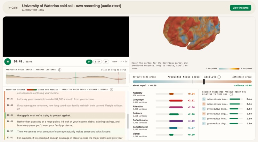This screenshot has height=142, width=258.
Task: Select the Visual network row
Action: (x=164, y=135)
